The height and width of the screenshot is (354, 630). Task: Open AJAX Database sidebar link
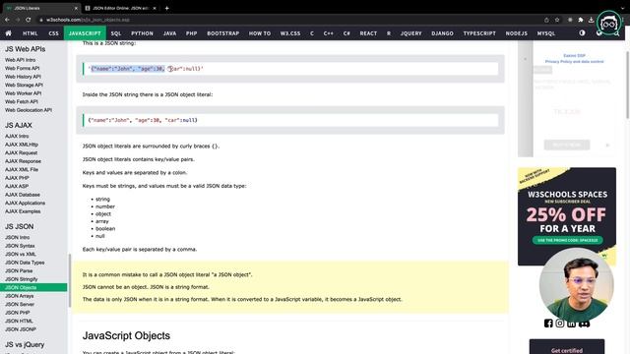pos(22,195)
